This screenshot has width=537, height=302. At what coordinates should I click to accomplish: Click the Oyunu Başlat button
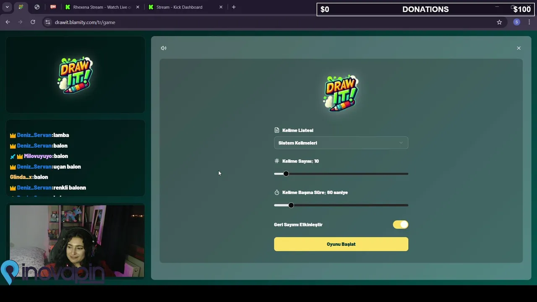click(x=341, y=244)
